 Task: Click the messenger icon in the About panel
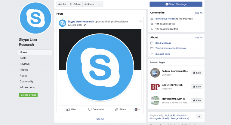(x=152, y=43)
